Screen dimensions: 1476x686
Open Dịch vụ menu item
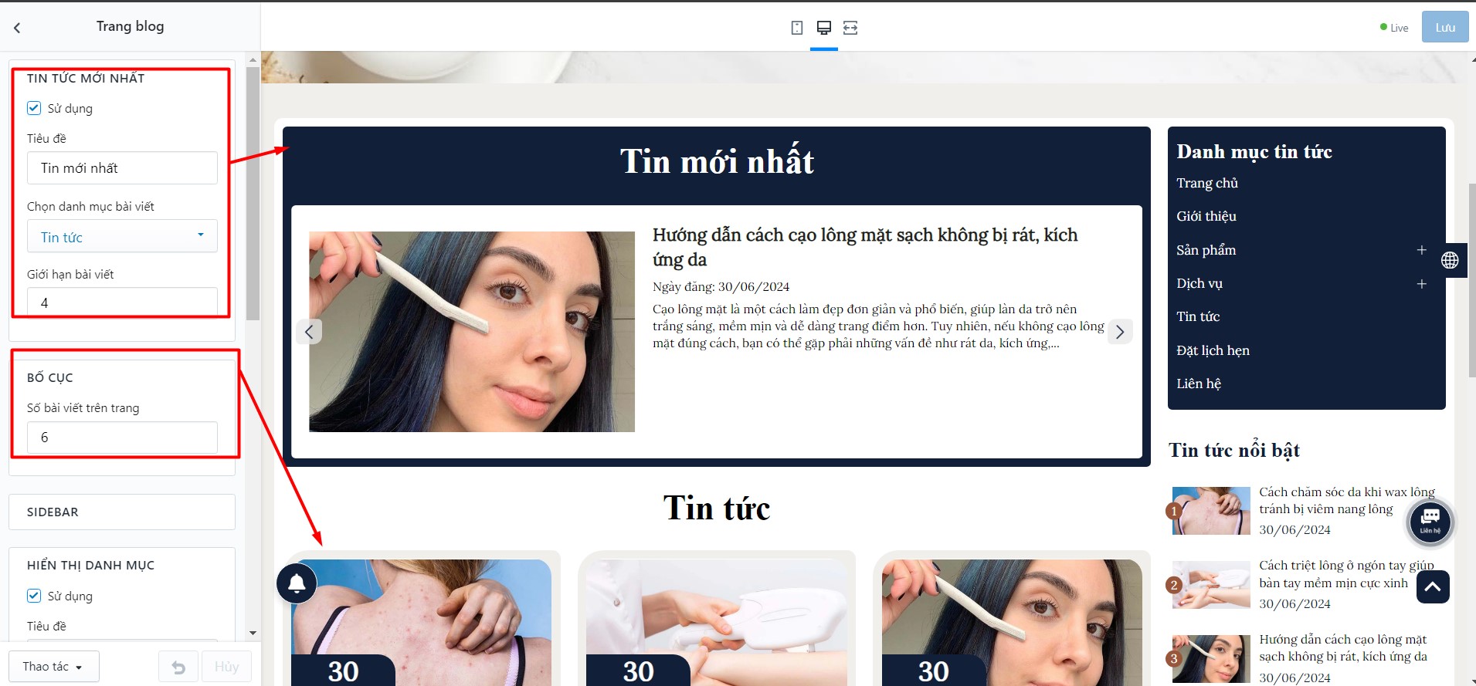pos(1199,283)
